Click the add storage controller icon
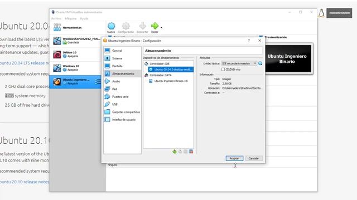Viewport: 357px width, 200px height. (175, 152)
